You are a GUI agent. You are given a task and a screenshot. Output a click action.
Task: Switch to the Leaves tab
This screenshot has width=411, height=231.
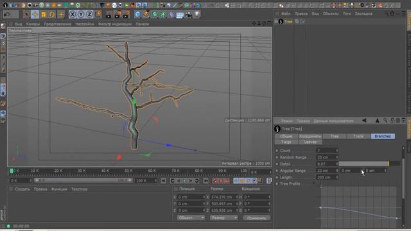(310, 142)
